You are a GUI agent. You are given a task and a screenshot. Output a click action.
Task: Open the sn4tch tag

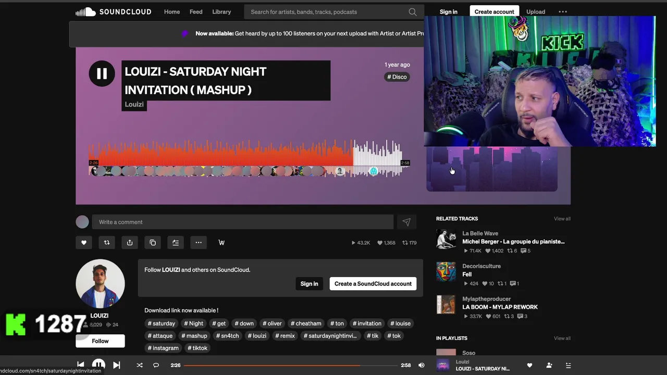pos(227,336)
